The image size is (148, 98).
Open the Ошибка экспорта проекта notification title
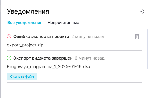(41, 37)
